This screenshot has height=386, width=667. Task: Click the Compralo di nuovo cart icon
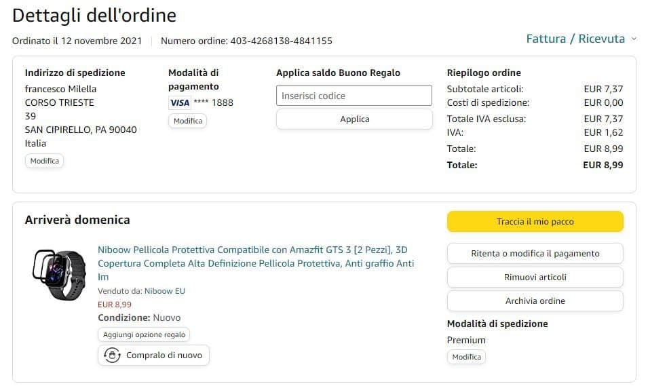111,355
